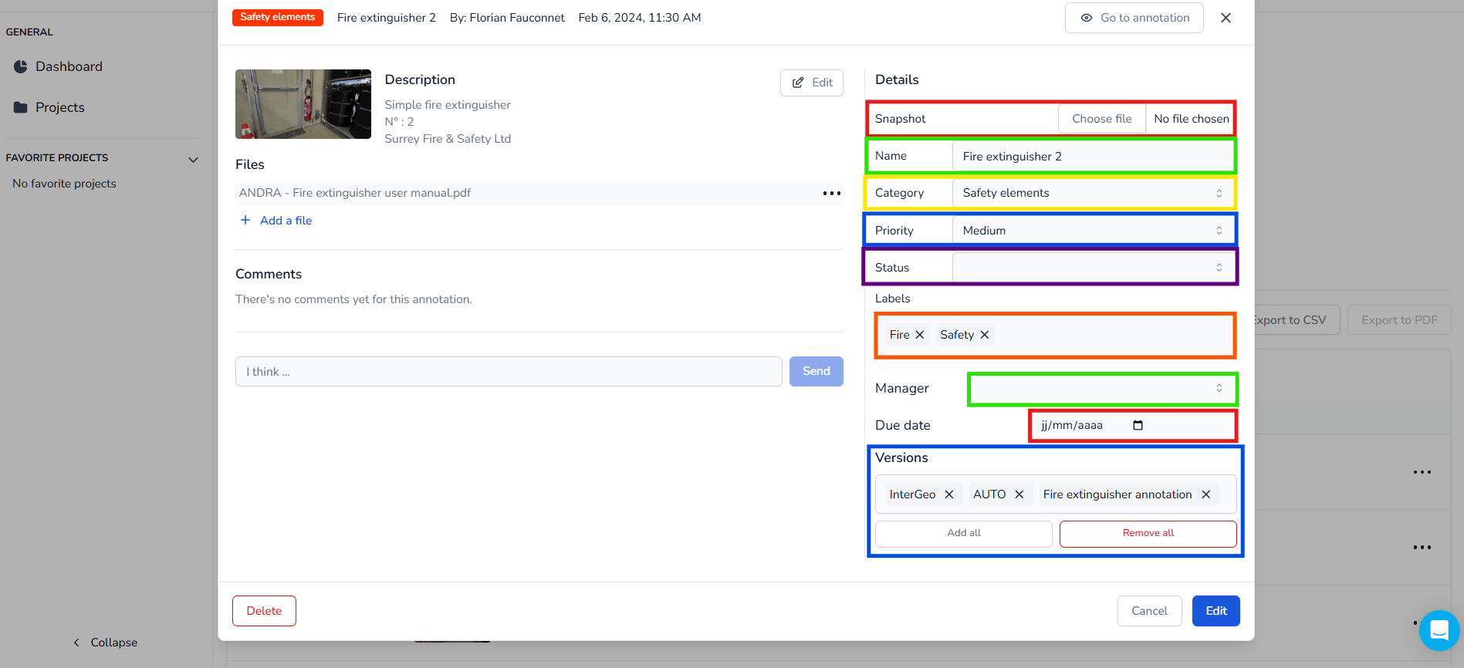Open the Priority dropdown
Image resolution: width=1464 pixels, height=668 pixels.
1092,231
